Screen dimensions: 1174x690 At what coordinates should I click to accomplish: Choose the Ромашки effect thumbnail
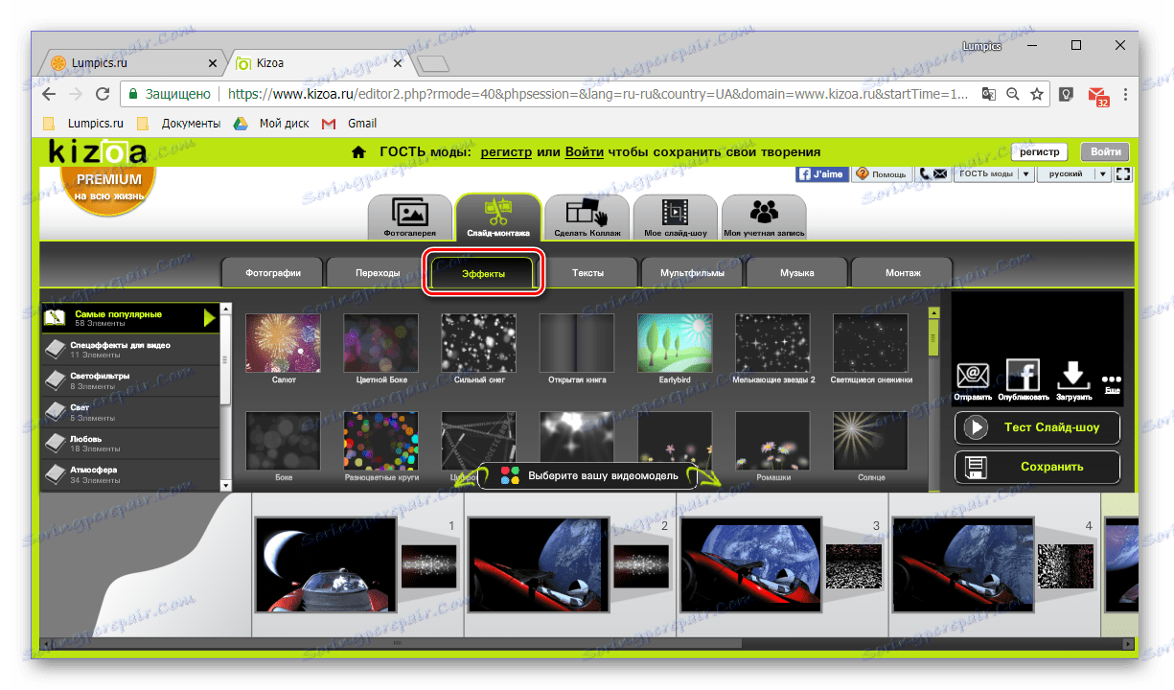(773, 441)
